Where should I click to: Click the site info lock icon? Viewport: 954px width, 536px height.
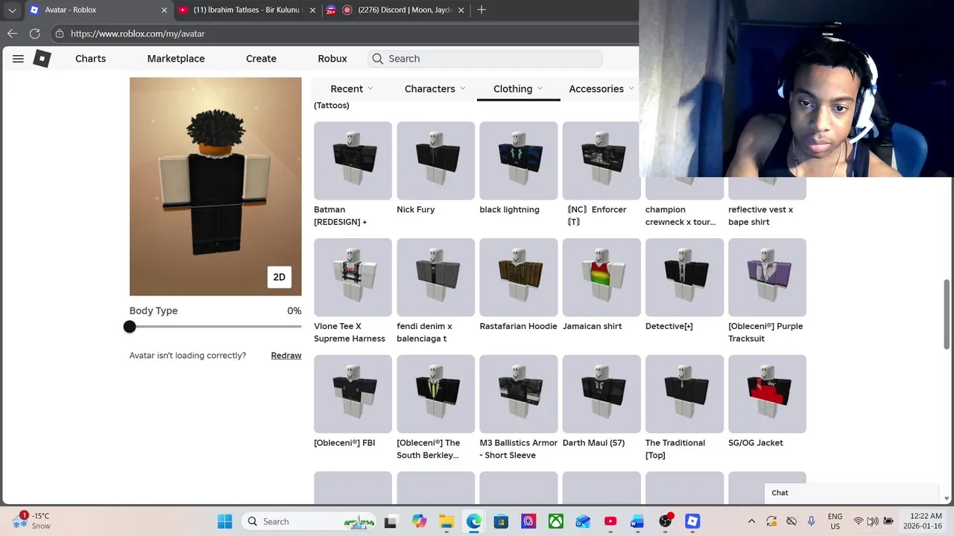60,33
